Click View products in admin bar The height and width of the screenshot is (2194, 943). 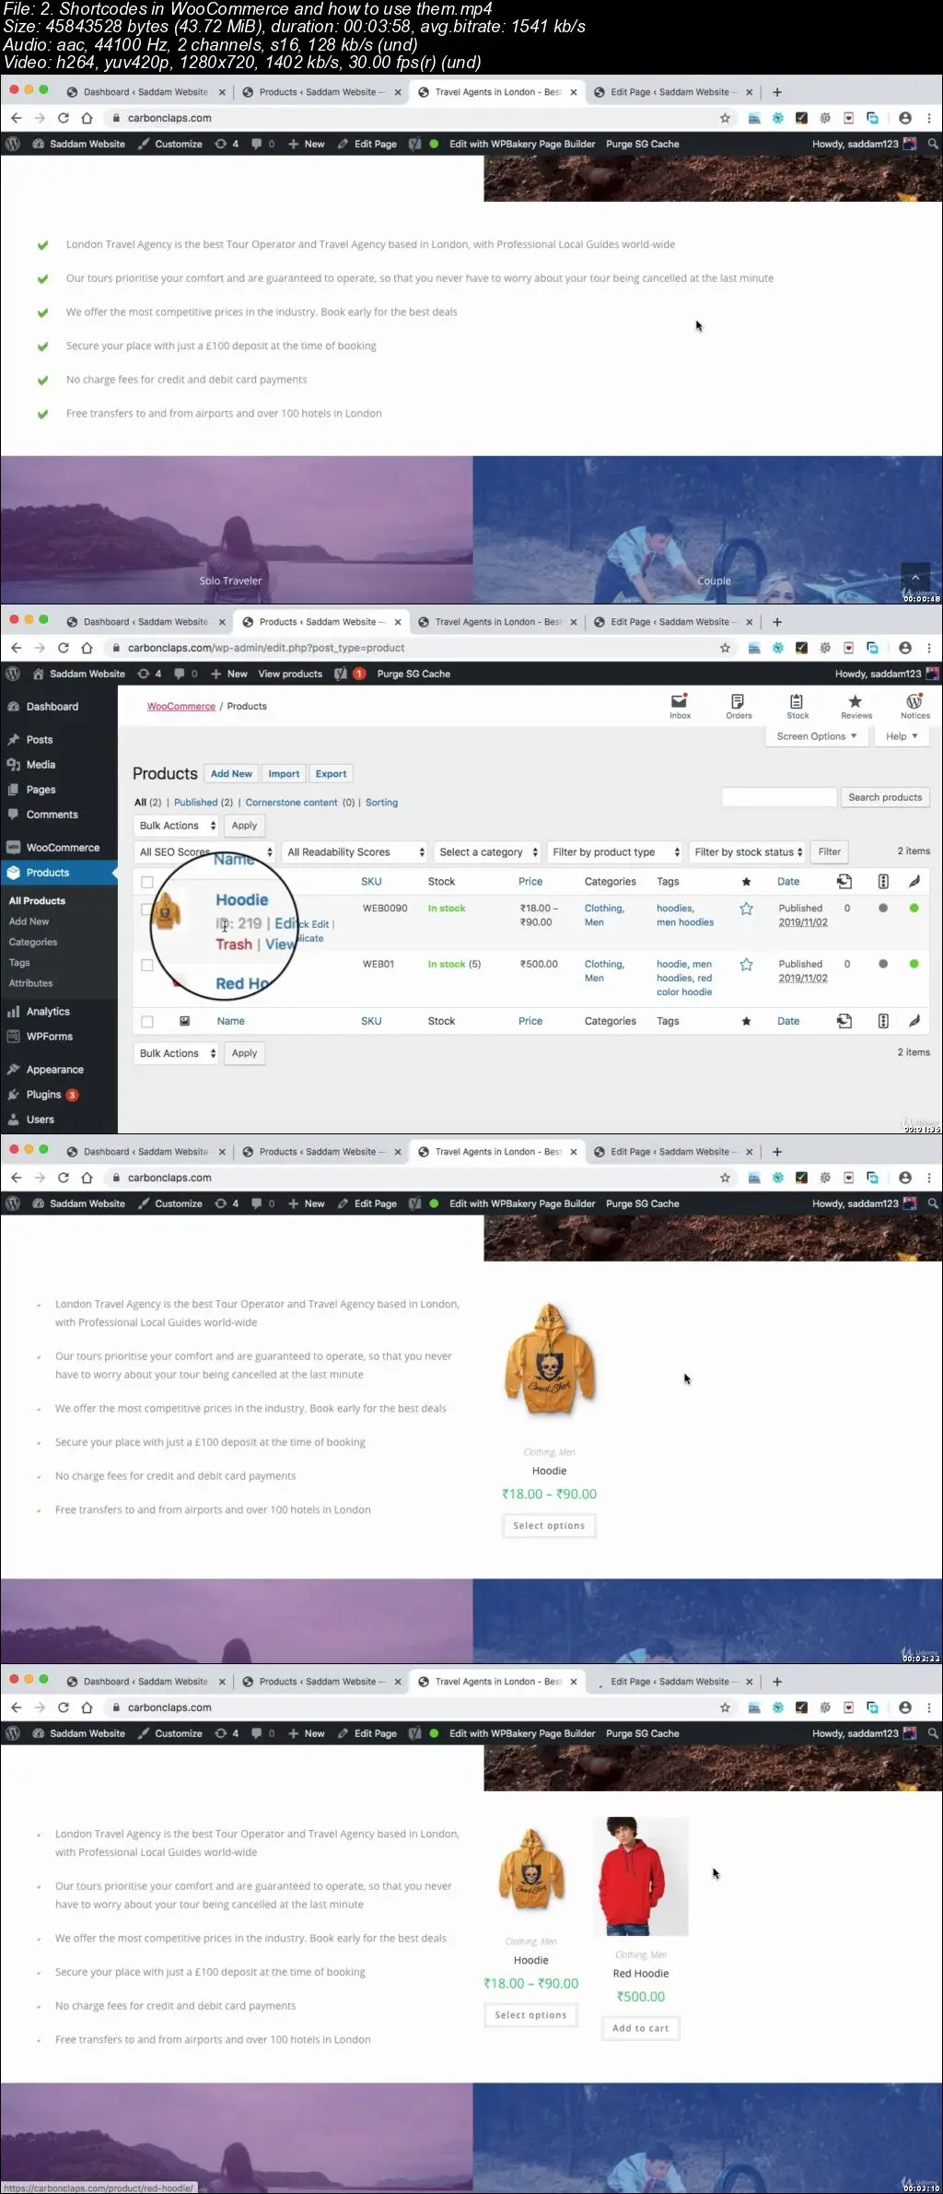290,674
